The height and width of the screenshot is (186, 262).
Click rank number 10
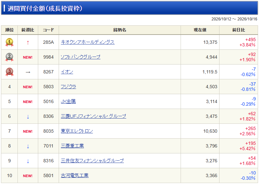click(x=10, y=176)
